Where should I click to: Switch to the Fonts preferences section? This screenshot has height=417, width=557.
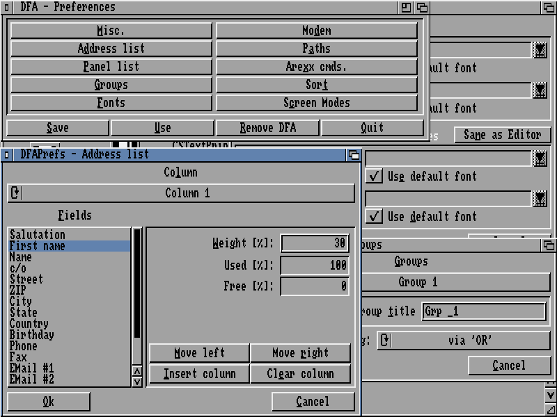click(x=111, y=103)
